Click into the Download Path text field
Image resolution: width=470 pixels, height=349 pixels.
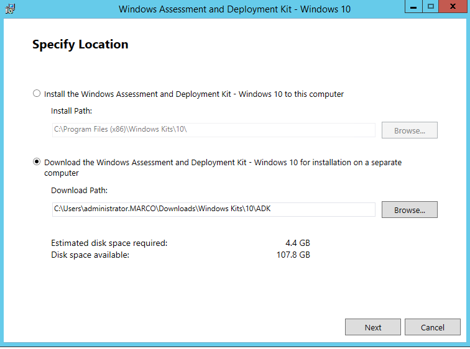(213, 209)
